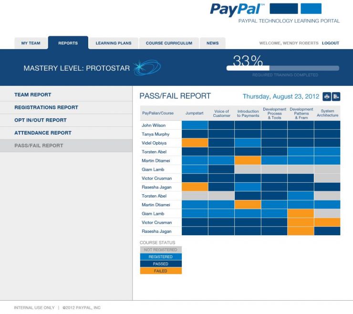This screenshot has width=353, height=314.
Task: Click the Internal Use Only footer text
Action: tap(34, 308)
